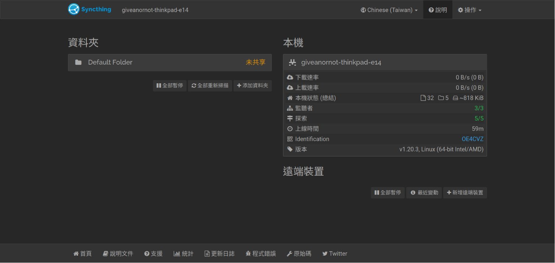Click the Syncthing logo icon
The image size is (555, 263).
(x=74, y=10)
